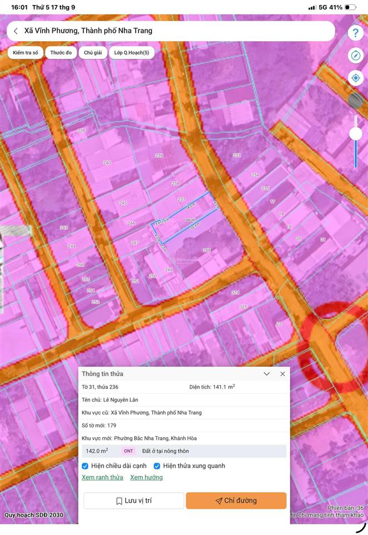Screen dimensions: 368x535
Task: Open 'Xem ranh thửa' link
Action: pyautogui.click(x=102, y=478)
